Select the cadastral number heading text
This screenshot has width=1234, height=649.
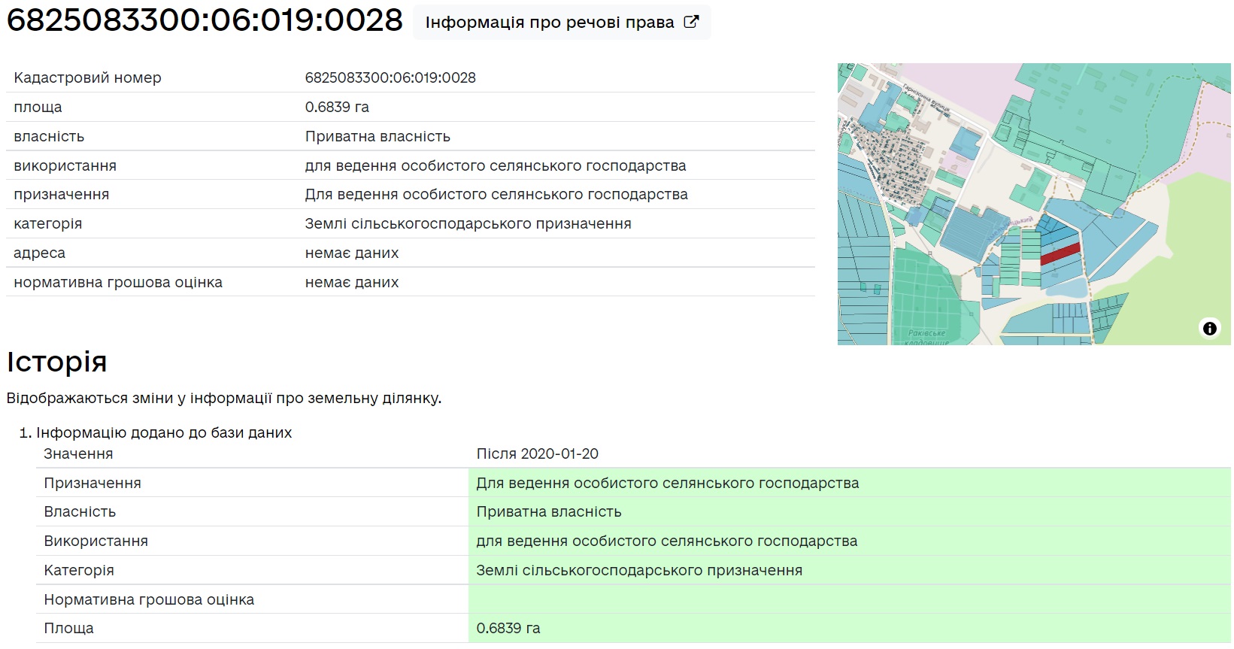(205, 20)
